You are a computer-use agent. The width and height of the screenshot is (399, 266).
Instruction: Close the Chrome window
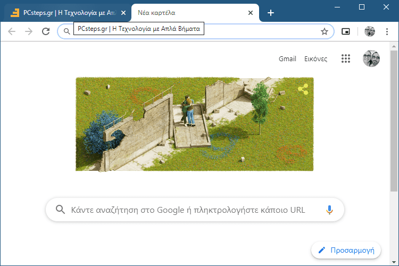386,7
